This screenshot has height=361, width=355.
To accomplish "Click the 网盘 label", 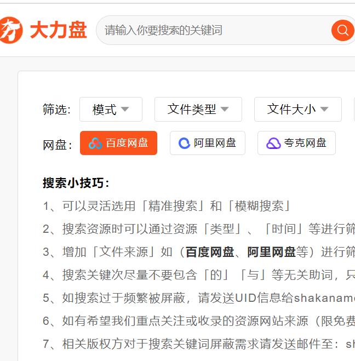I will point(58,145).
